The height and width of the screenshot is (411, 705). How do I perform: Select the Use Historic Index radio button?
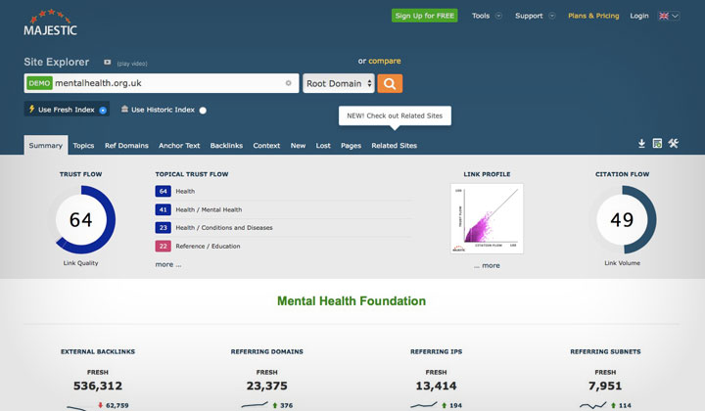tap(203, 110)
